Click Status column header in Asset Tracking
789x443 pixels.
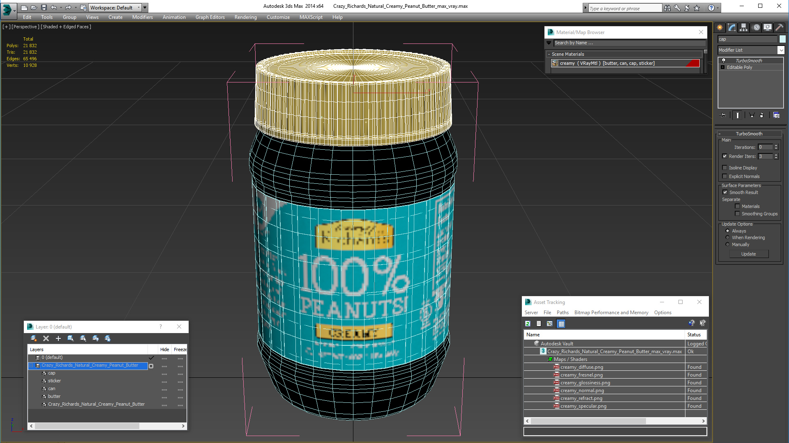click(x=695, y=335)
